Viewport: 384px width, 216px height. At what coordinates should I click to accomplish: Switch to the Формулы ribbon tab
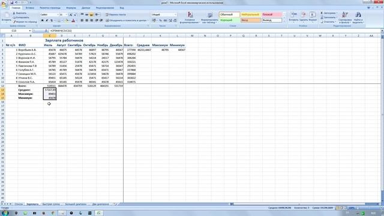pos(71,8)
